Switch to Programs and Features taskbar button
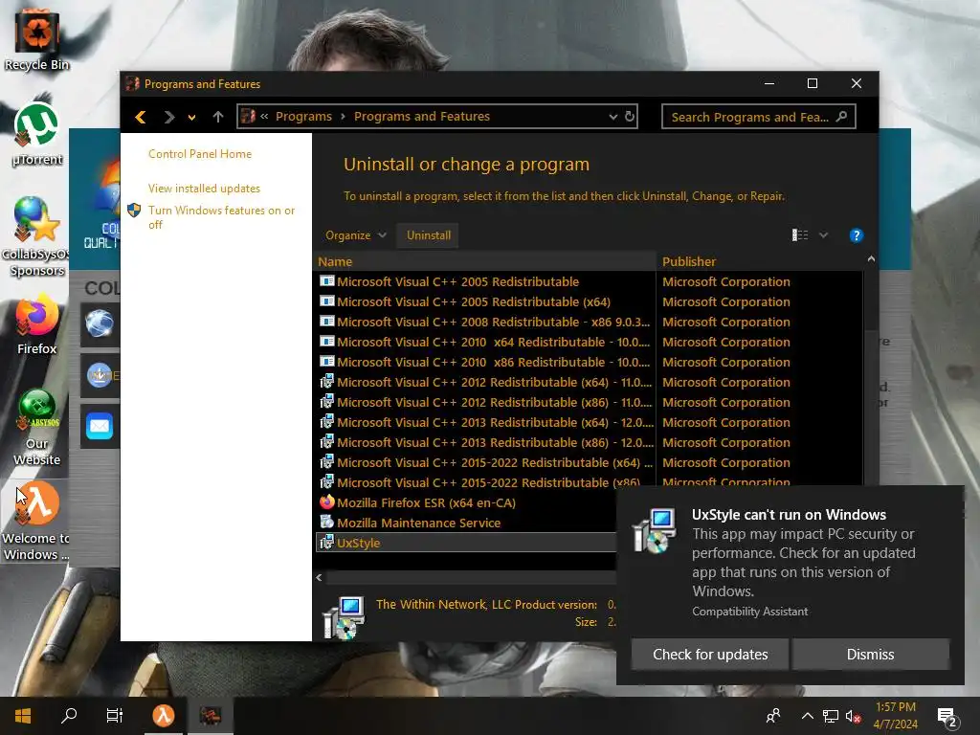 click(211, 716)
